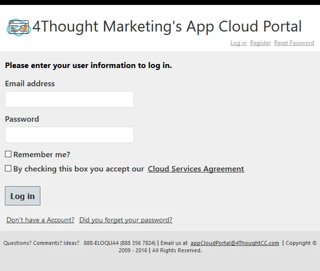
Task: Click the Password label text
Action: tap(22, 119)
